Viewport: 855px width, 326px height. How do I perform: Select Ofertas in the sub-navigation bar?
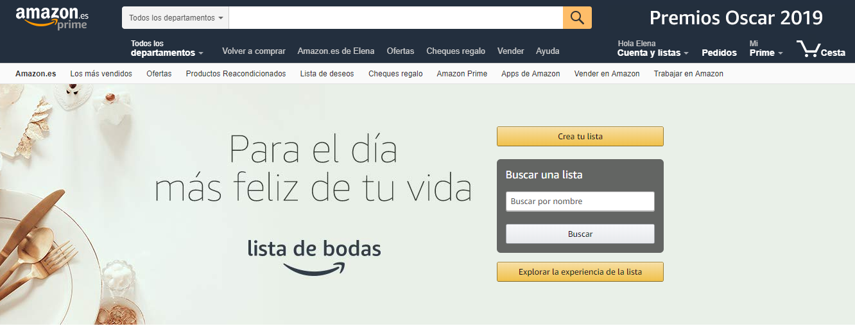[x=159, y=74]
